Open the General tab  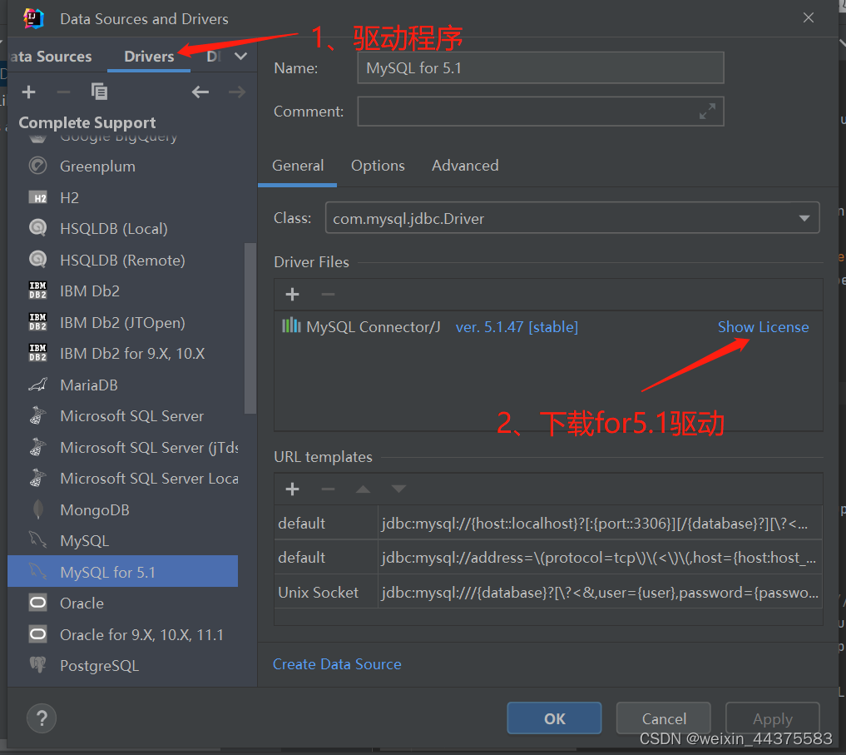(298, 166)
